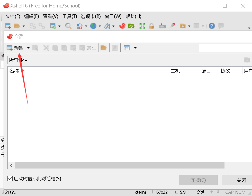Enable 启动时显示此对话框 checkbox
The height and width of the screenshot is (196, 252).
coord(10,179)
